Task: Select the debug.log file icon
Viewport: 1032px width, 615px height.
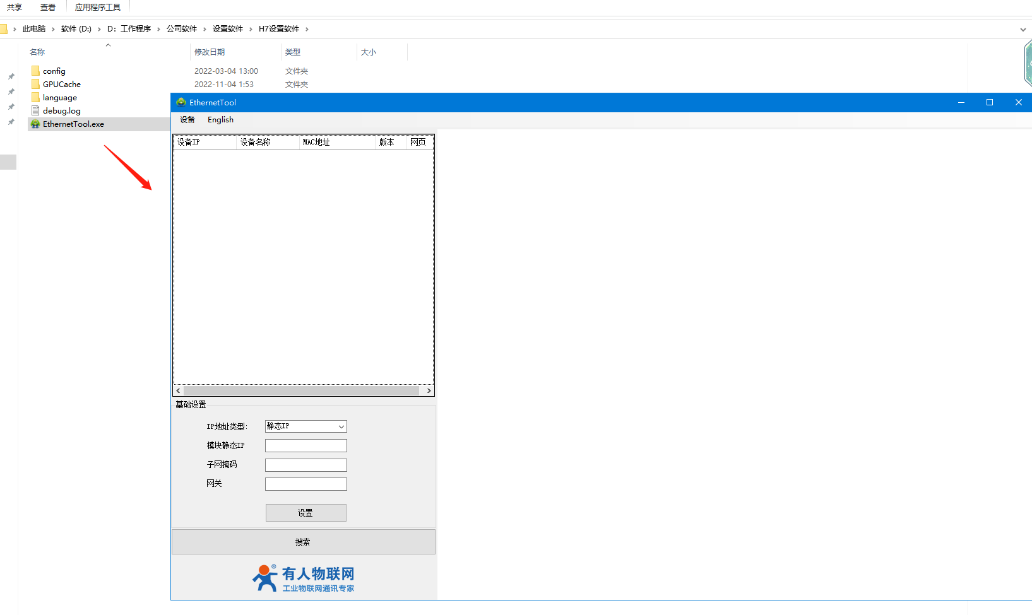Action: pos(35,110)
